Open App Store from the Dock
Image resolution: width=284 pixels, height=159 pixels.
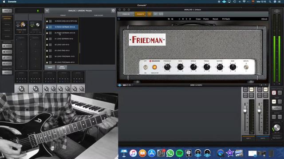(152, 153)
